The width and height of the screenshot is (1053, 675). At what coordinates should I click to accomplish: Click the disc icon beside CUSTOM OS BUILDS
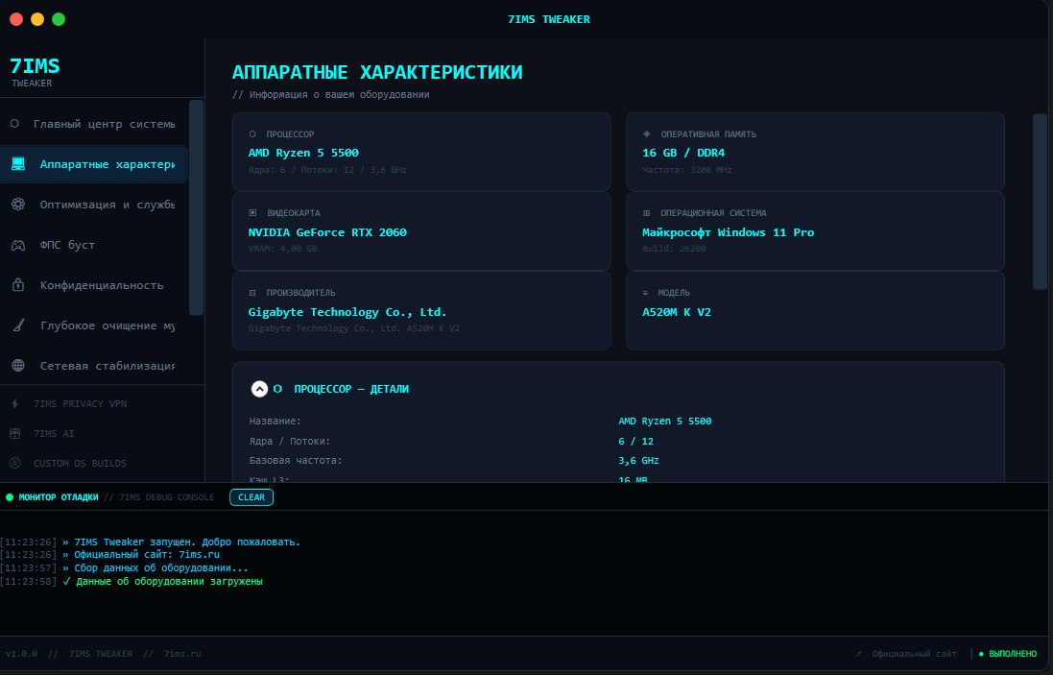pyautogui.click(x=14, y=463)
